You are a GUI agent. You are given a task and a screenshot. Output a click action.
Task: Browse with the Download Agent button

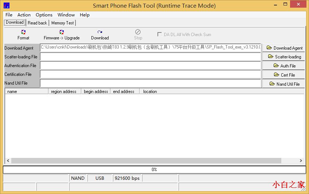[283, 48]
